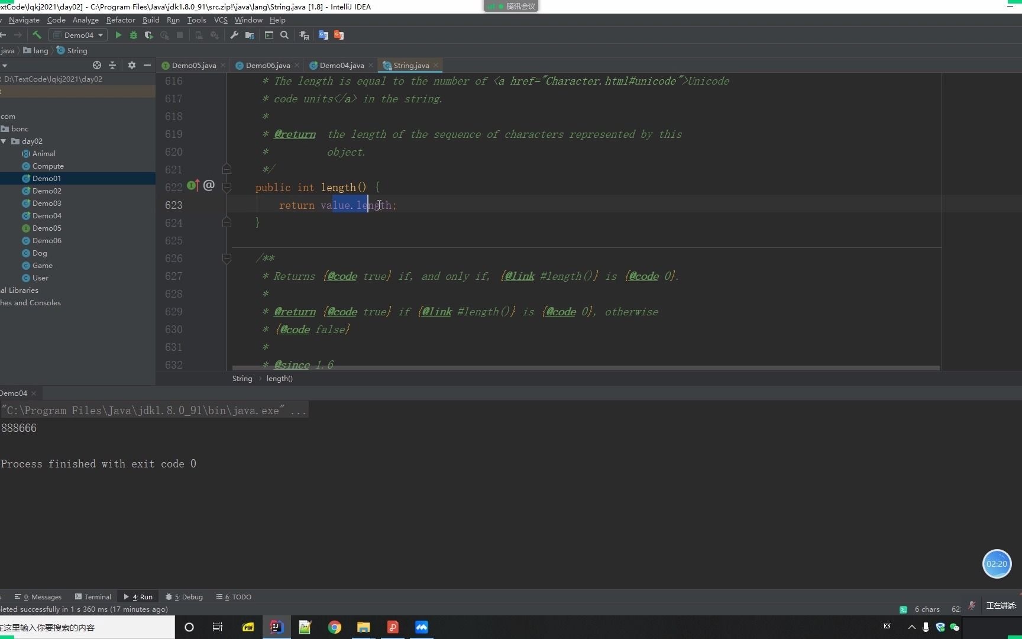Click the @ annotation gutter icon
The image size is (1022, 639).
tap(209, 186)
